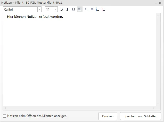Click vertical scrollbar up arrow
This screenshot has width=164, height=122.
(x=158, y=15)
